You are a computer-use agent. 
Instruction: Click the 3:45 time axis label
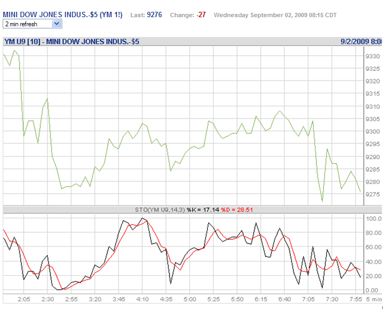(119, 299)
